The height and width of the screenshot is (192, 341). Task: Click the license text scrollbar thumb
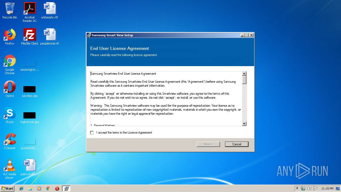[244, 80]
